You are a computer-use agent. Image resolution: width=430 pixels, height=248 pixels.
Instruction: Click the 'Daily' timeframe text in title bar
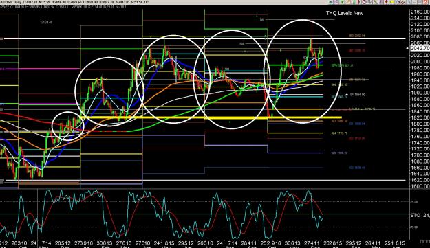tap(18, 2)
